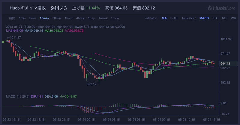Click the MA30:948.21 legend label
Viewport: 240px width, 125px height.
pos(54,31)
